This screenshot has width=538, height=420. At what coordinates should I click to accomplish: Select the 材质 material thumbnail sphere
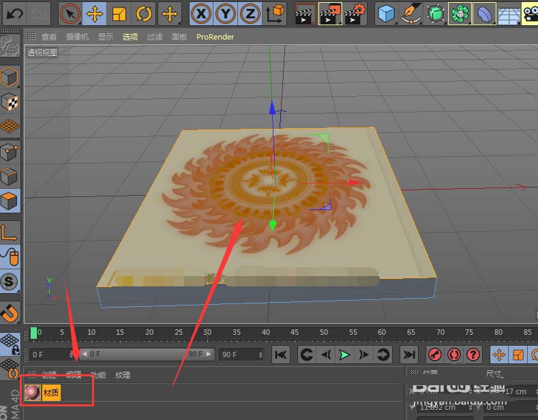click(x=33, y=393)
